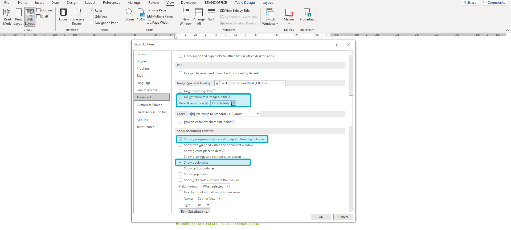This screenshot has height=230, width=511.
Task: Toggle Show bookmarks checkbox
Action: pos(181,163)
